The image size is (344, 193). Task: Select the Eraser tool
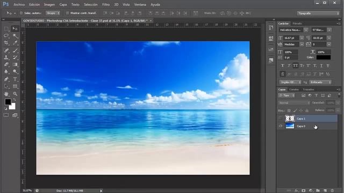[6, 64]
